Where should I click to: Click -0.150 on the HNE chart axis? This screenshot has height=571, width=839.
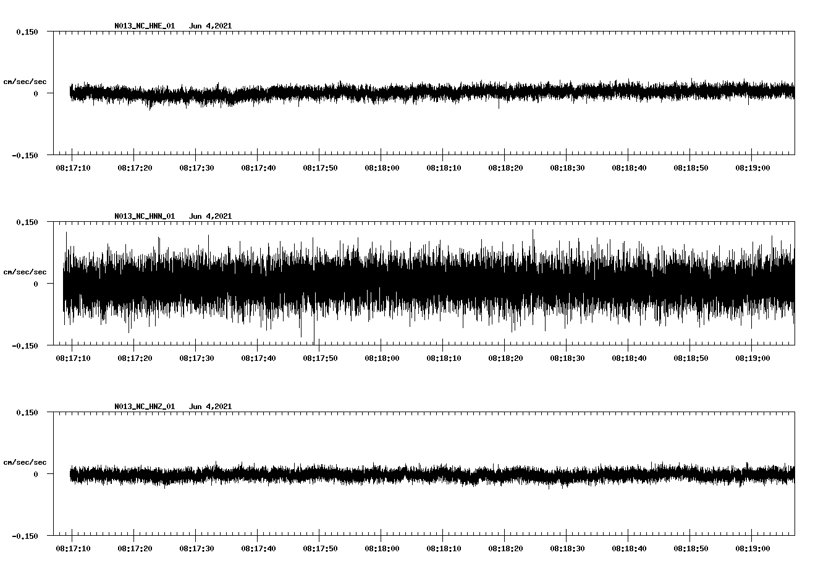tap(25, 156)
